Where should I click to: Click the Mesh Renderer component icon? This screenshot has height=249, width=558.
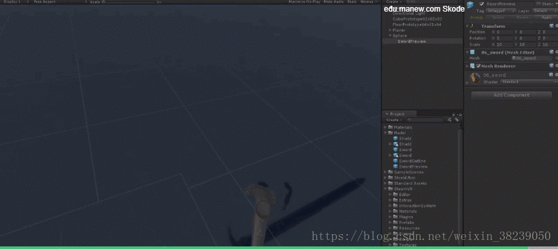coord(472,66)
